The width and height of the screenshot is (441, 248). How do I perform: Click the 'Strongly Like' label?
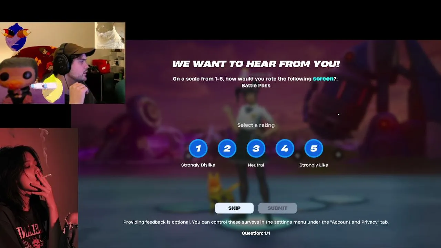pyautogui.click(x=314, y=165)
